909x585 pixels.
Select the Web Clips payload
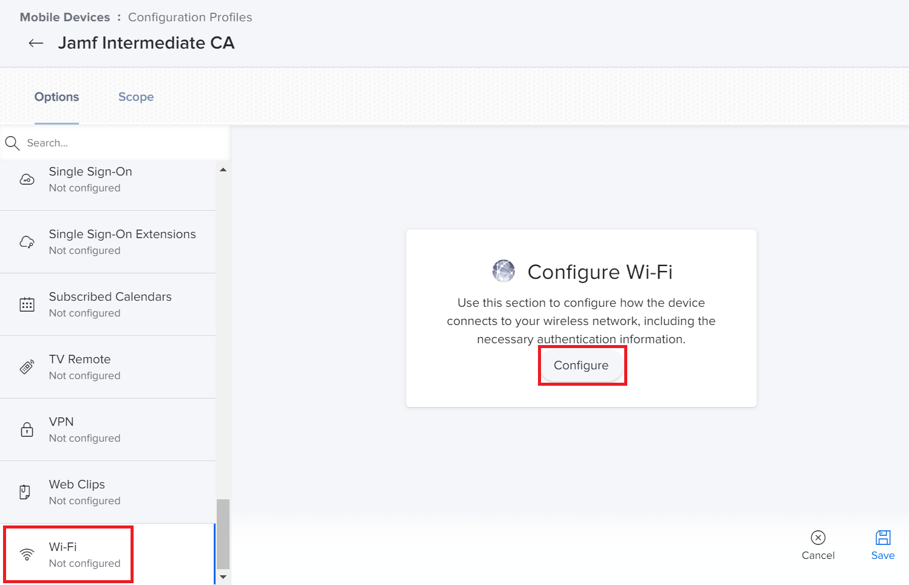pyautogui.click(x=107, y=492)
